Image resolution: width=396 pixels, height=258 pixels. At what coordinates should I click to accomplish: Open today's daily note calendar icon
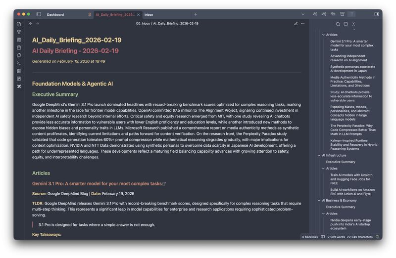pos(19,47)
